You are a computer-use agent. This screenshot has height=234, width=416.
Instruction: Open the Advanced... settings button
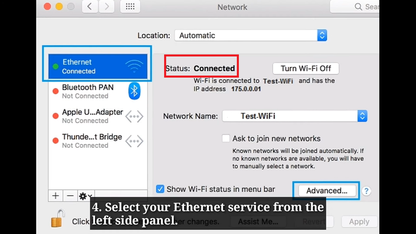pyautogui.click(x=327, y=191)
